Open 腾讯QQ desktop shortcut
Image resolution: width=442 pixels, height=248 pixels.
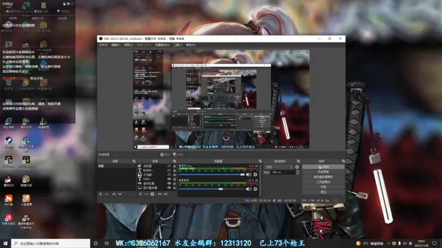coord(8,181)
